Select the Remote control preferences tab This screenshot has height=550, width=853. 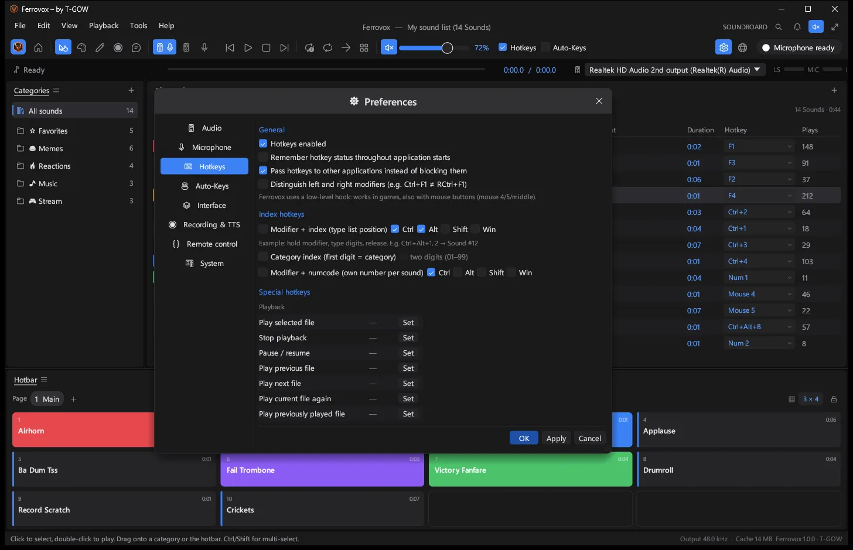(204, 244)
